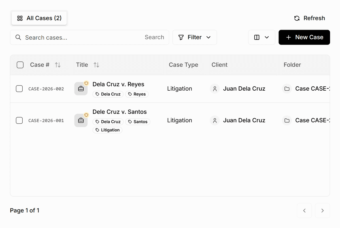
Task: Click the grid icon inside the All Cases button
Action: click(x=20, y=18)
